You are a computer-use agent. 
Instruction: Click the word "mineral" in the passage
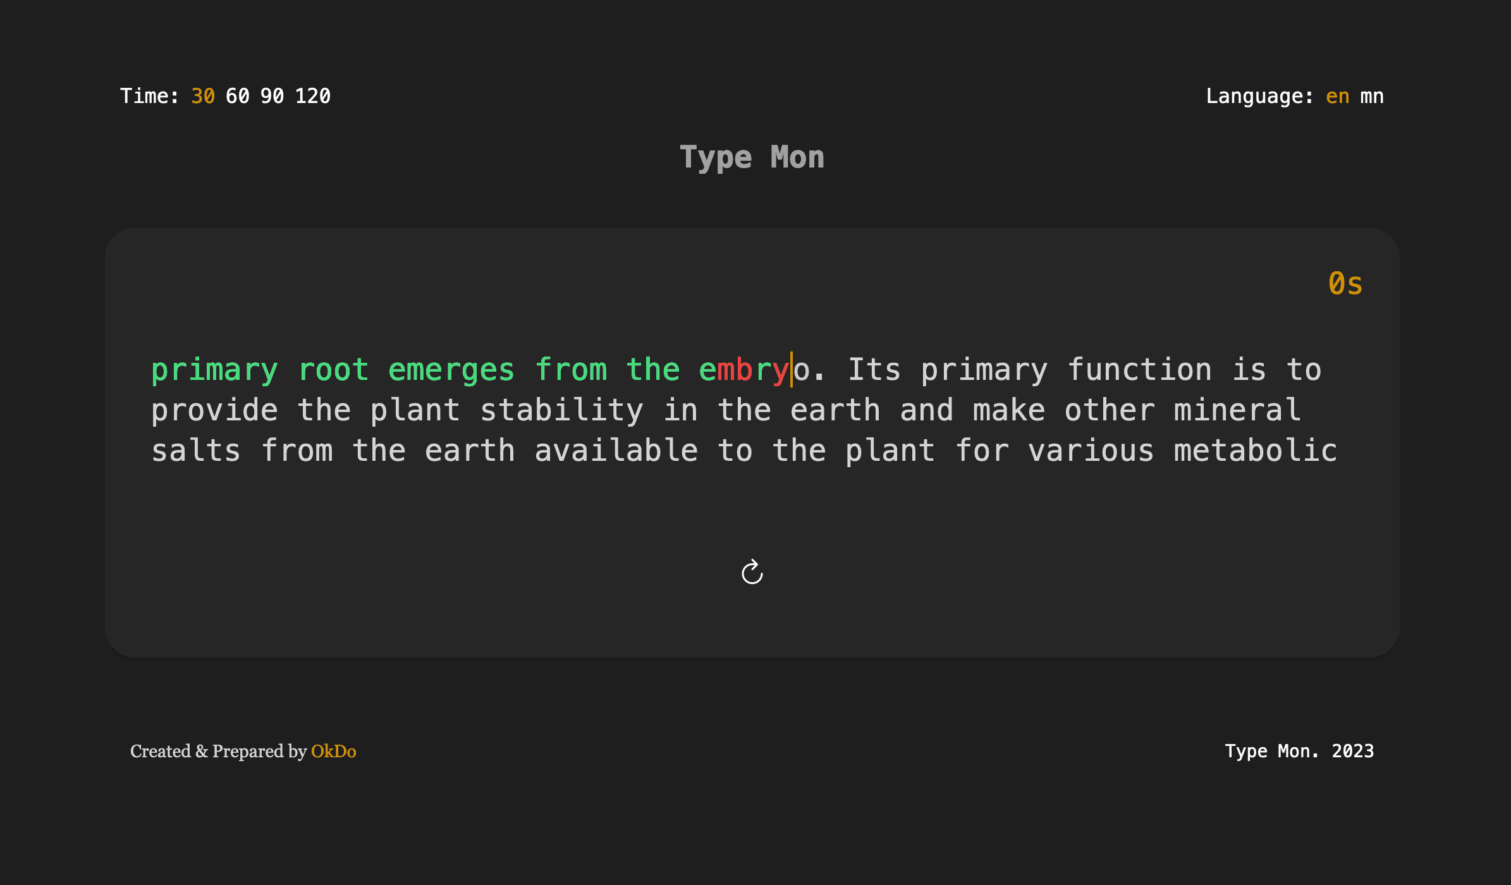(x=1237, y=410)
